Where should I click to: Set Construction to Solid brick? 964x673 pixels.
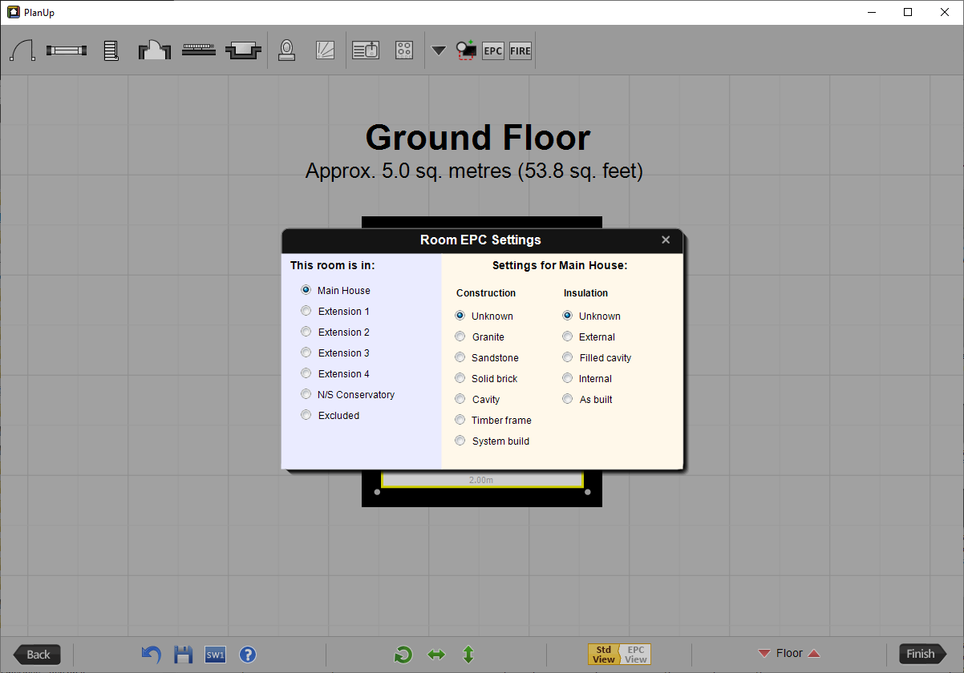(460, 378)
